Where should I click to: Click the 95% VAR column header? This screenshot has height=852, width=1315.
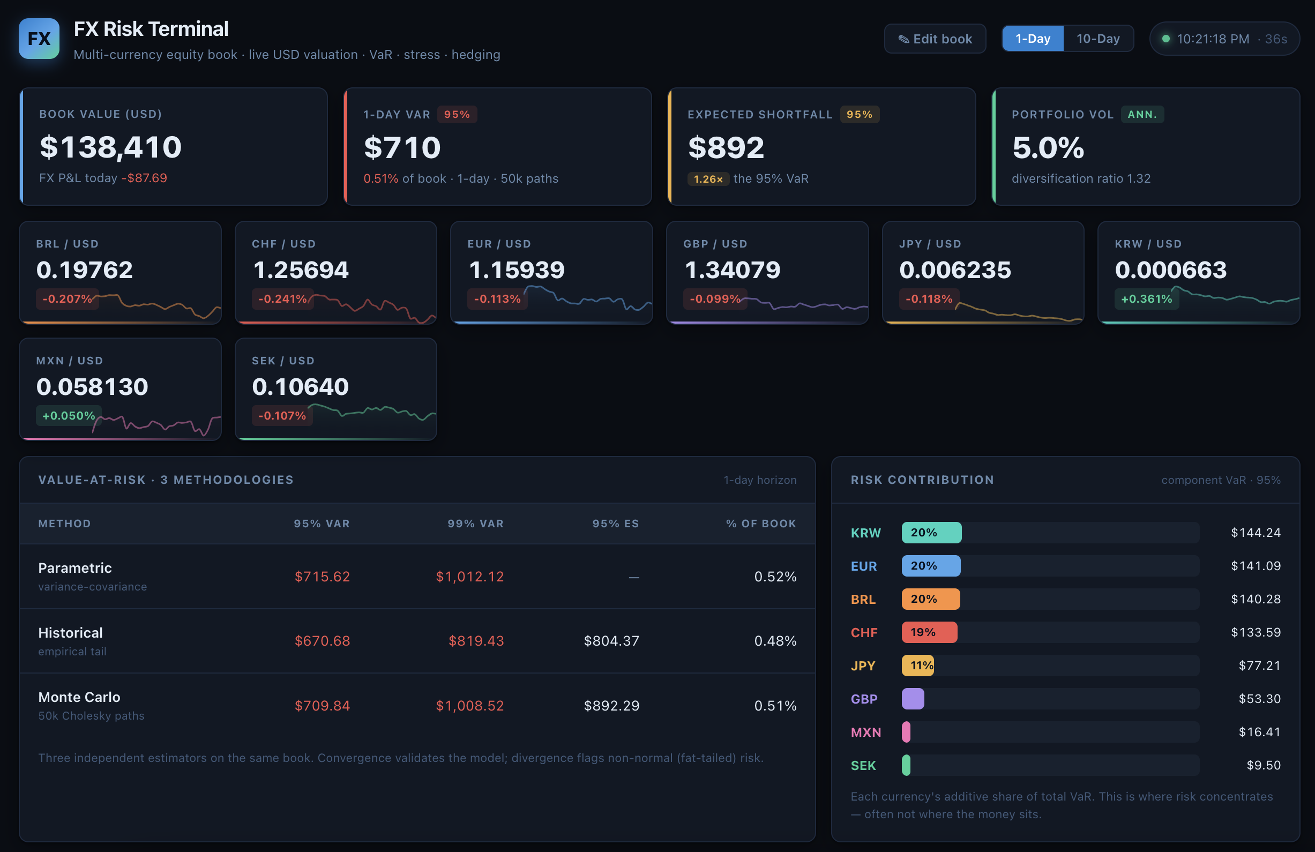click(x=322, y=523)
